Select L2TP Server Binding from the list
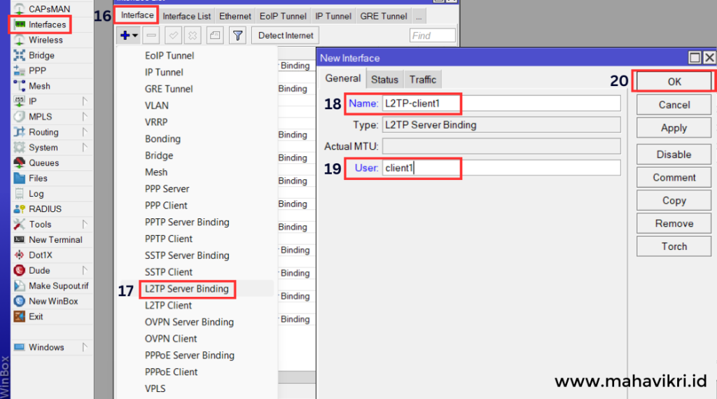Viewport: 717px width, 399px height. click(186, 288)
